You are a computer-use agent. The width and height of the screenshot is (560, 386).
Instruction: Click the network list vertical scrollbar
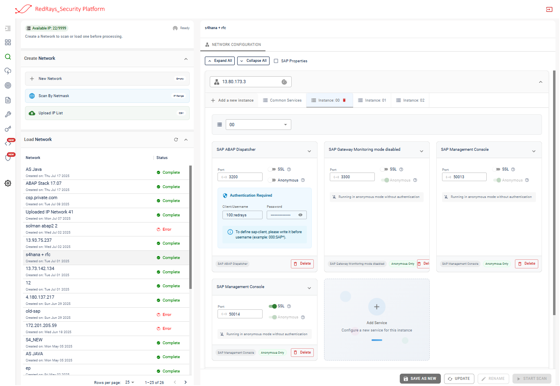click(x=190, y=227)
